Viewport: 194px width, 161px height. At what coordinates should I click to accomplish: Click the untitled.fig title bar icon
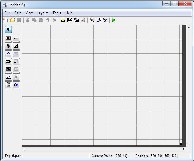tap(5, 5)
